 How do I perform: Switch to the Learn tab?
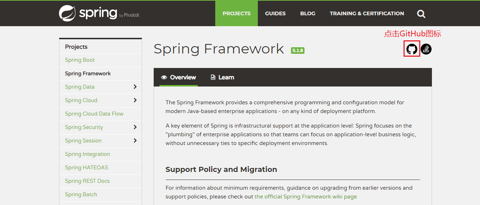pyautogui.click(x=222, y=77)
